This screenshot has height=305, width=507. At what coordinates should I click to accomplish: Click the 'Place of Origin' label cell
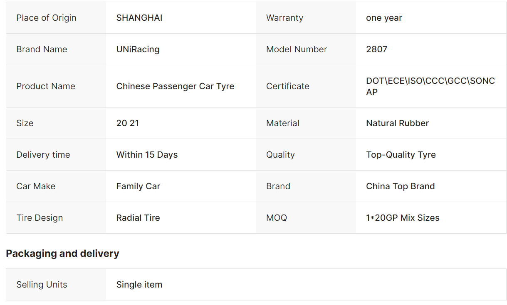[46, 18]
